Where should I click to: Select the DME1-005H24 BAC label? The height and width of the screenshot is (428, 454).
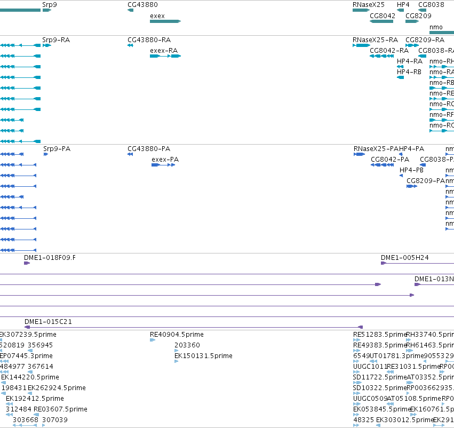[405, 257]
